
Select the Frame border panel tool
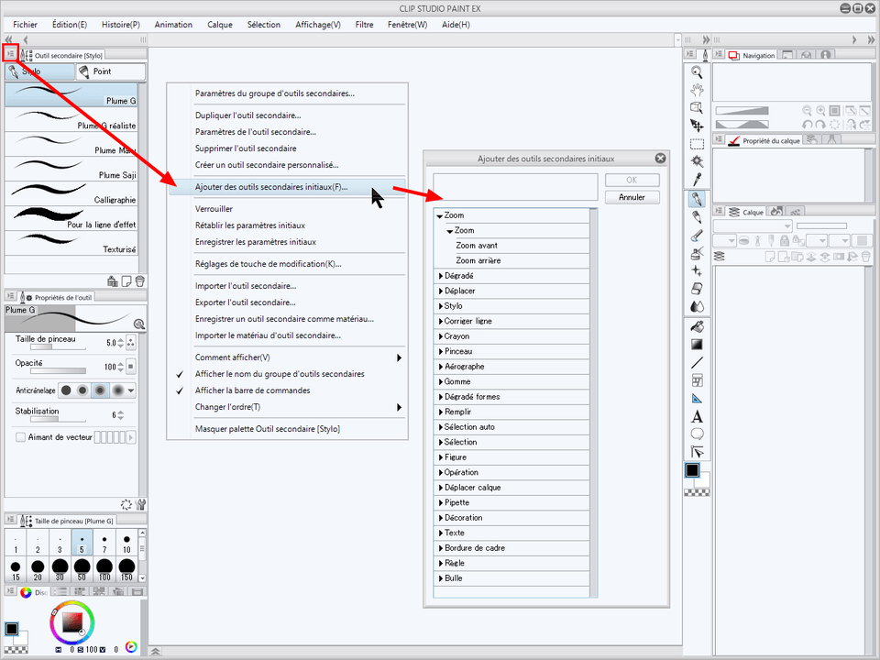[x=697, y=381]
